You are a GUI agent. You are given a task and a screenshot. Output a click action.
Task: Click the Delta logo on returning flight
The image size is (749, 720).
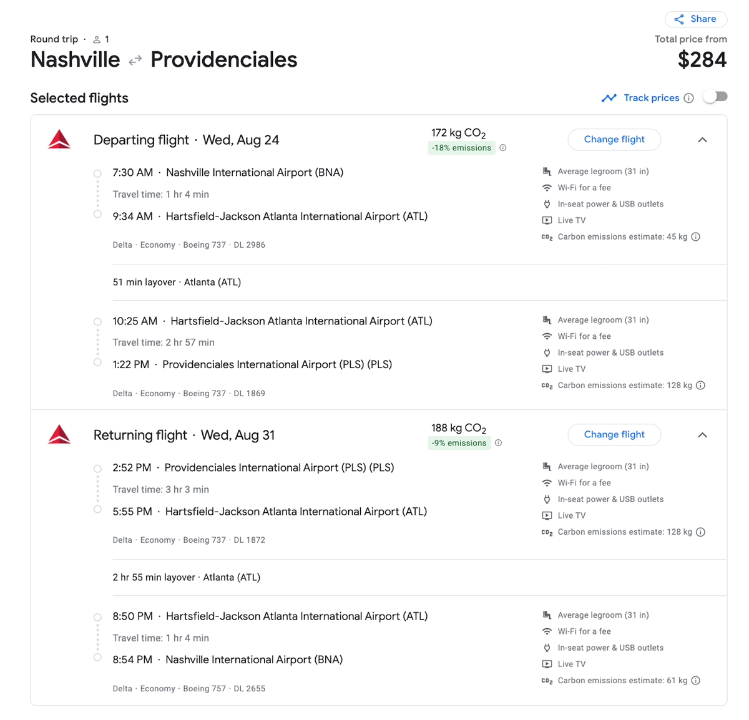click(x=59, y=435)
